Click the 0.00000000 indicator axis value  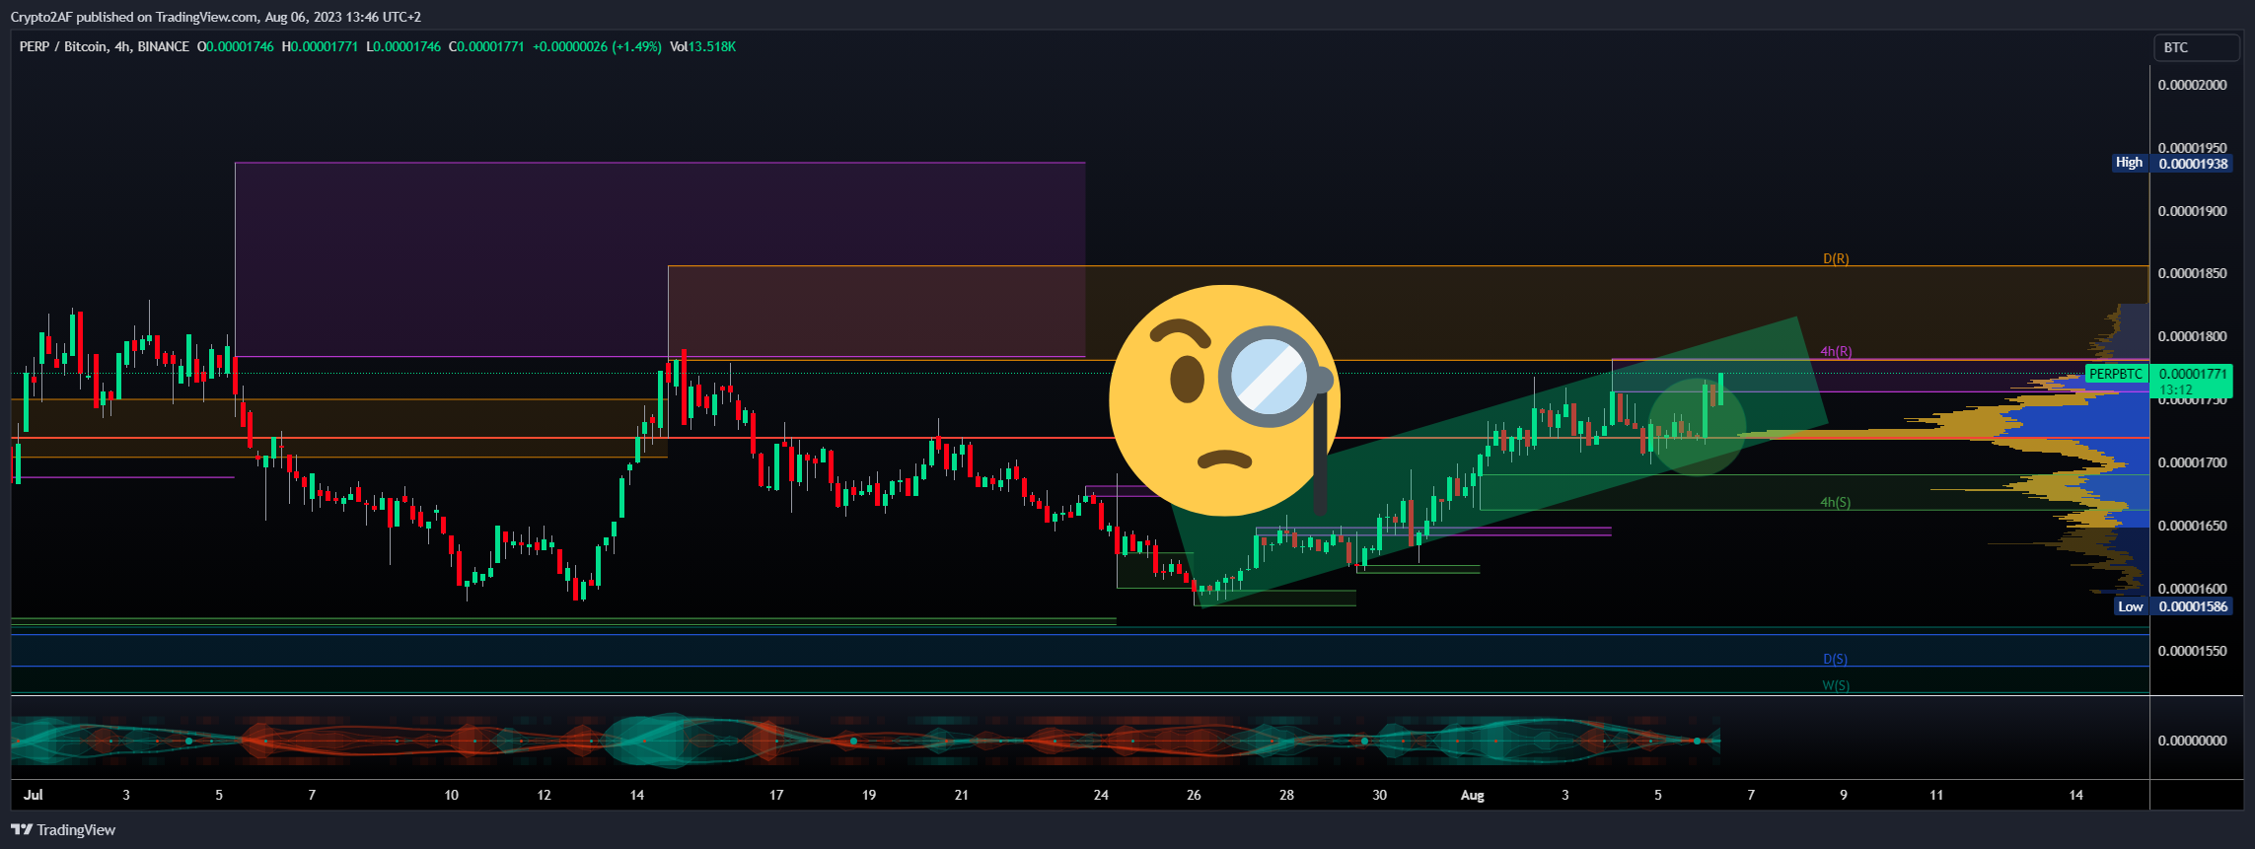(x=2192, y=741)
